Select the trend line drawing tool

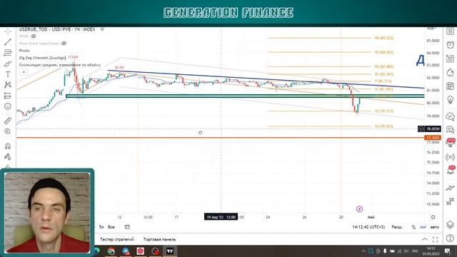[8, 42]
